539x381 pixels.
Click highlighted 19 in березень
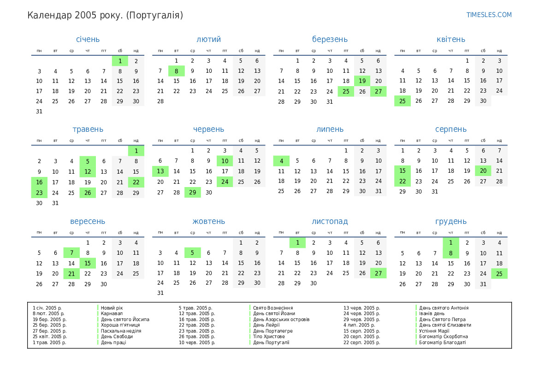click(x=362, y=81)
